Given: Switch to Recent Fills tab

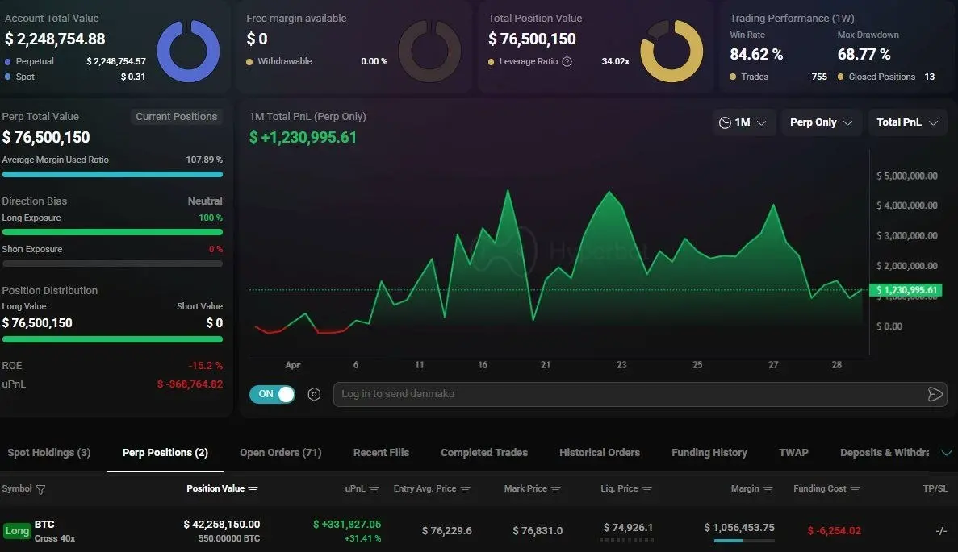Looking at the screenshot, I should click(x=381, y=453).
